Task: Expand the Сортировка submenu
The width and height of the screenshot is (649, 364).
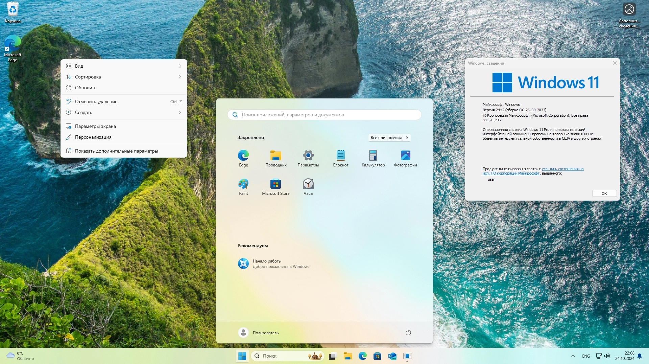Action: 124,77
